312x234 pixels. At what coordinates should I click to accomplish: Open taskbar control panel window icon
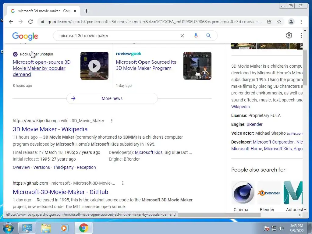coord(27,228)
